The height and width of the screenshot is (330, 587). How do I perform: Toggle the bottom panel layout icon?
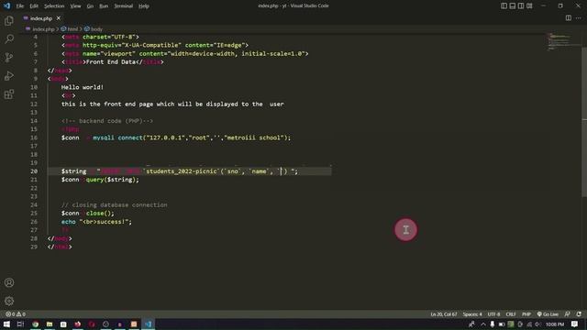(x=513, y=6)
